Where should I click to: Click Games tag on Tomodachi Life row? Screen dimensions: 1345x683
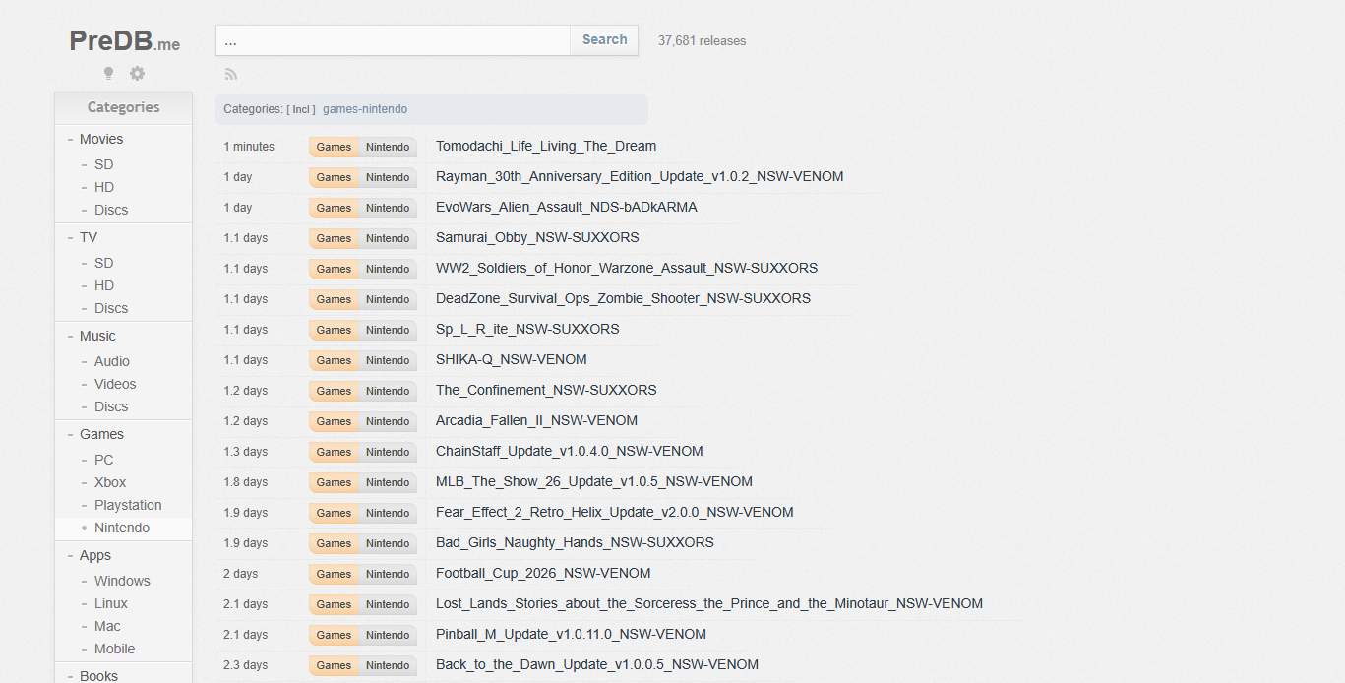(334, 147)
